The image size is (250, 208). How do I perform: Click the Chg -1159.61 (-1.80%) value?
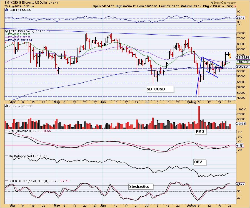coord(218,6)
